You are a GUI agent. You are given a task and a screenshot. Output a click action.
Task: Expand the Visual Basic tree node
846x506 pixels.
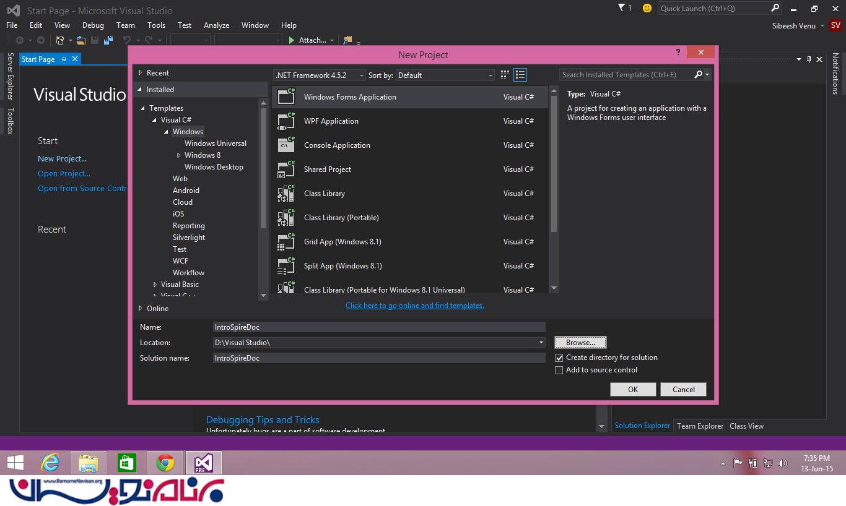[155, 285]
